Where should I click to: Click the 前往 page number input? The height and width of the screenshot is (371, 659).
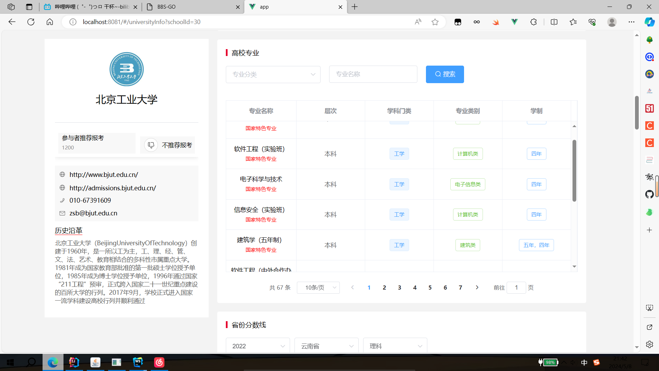[516, 288]
